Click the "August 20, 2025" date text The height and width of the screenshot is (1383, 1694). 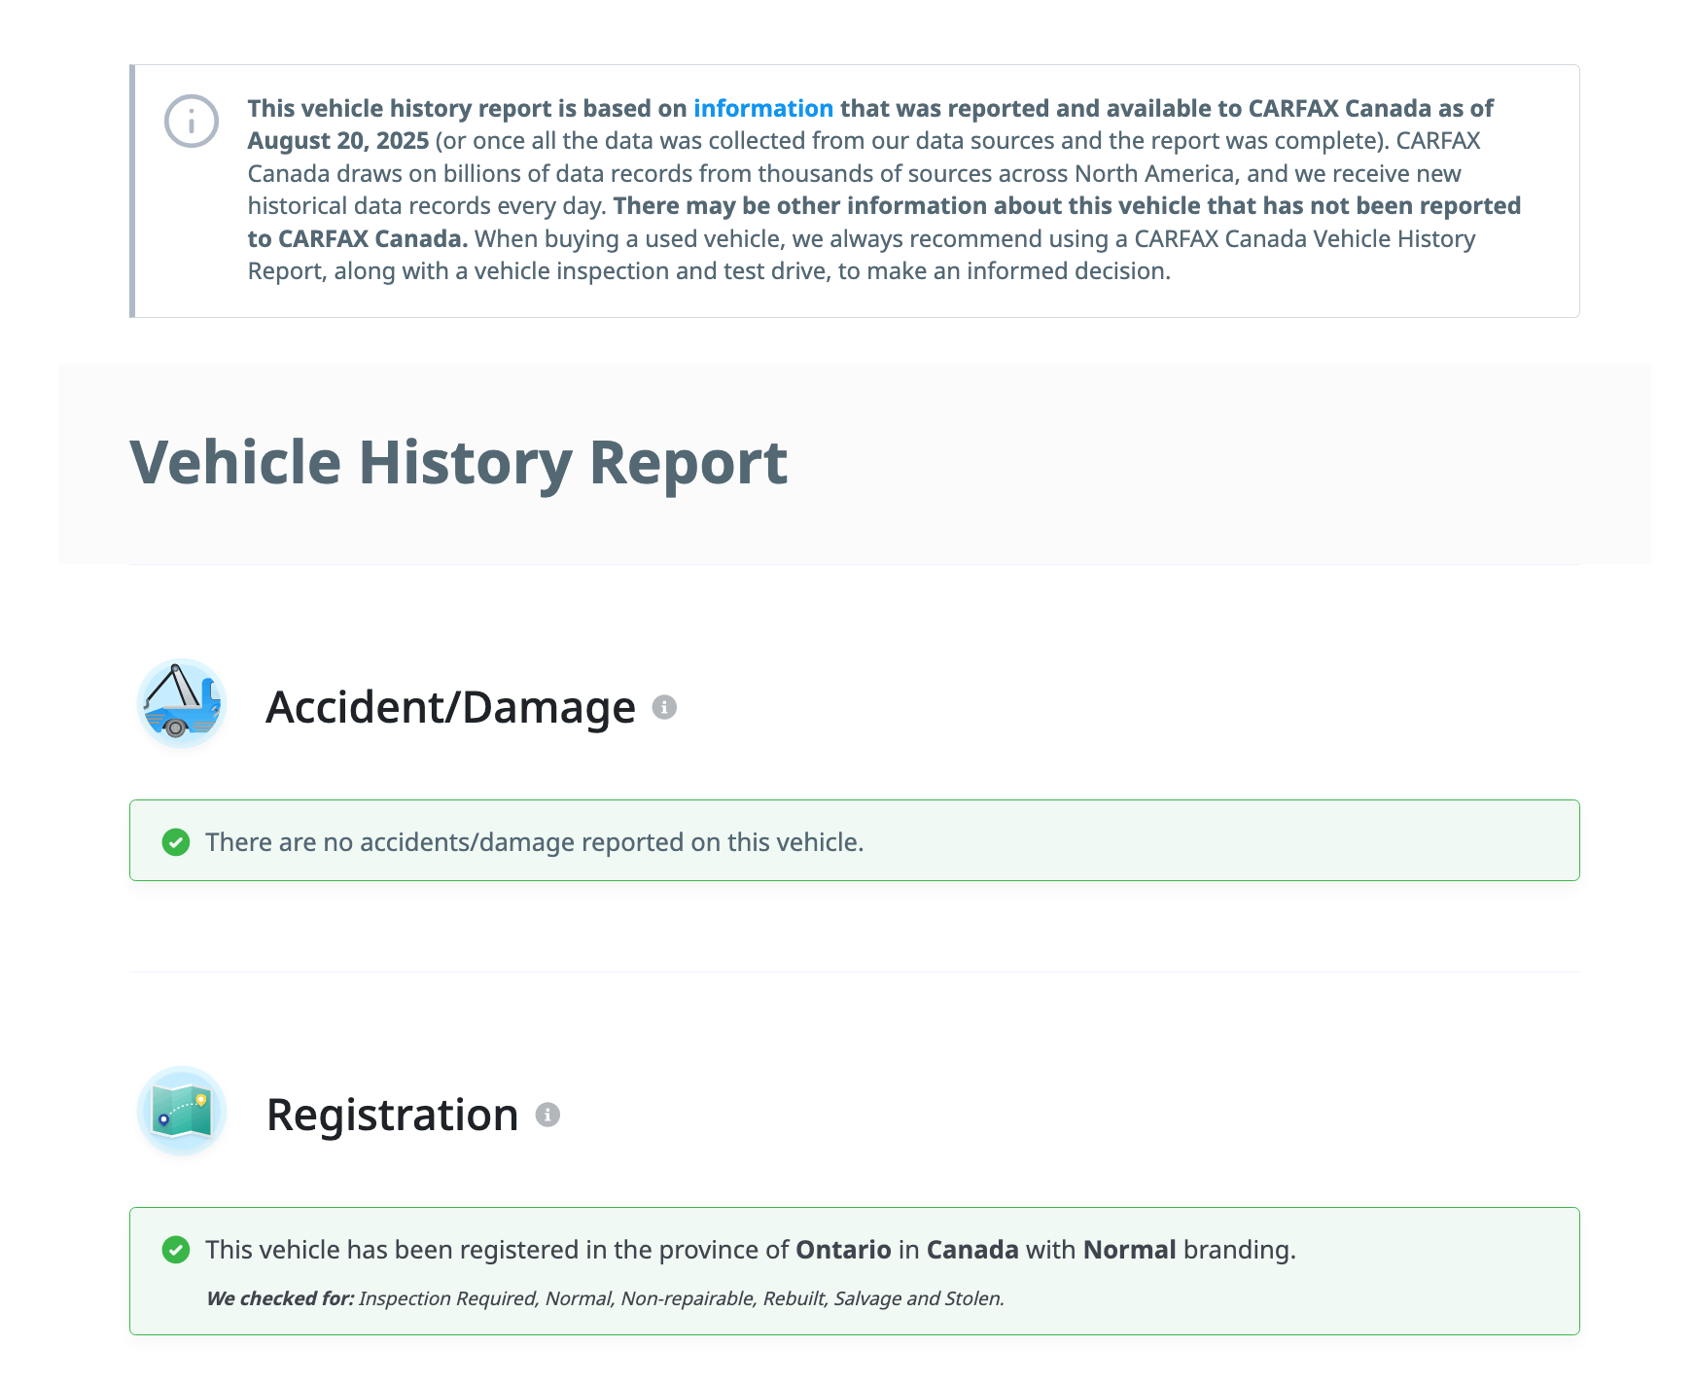click(337, 141)
